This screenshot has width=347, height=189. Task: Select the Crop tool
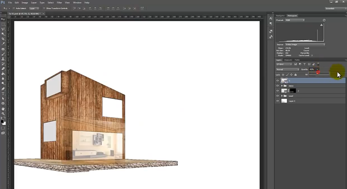pyautogui.click(x=3, y=39)
